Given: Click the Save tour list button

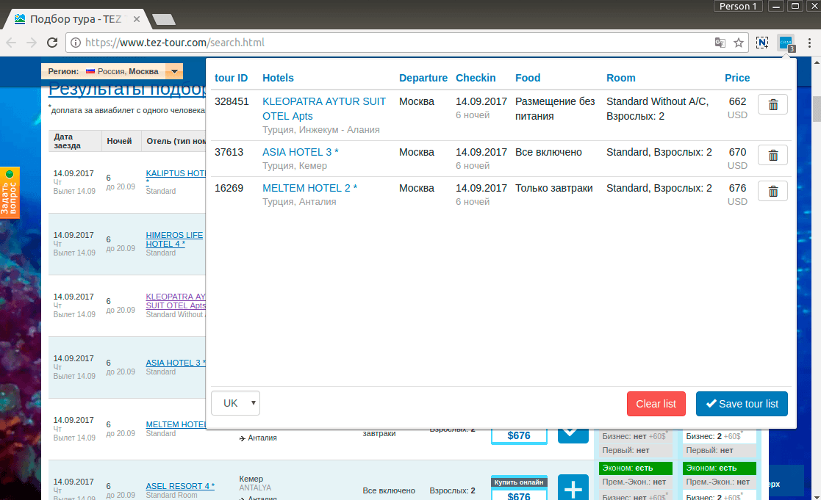Looking at the screenshot, I should pyautogui.click(x=742, y=404).
